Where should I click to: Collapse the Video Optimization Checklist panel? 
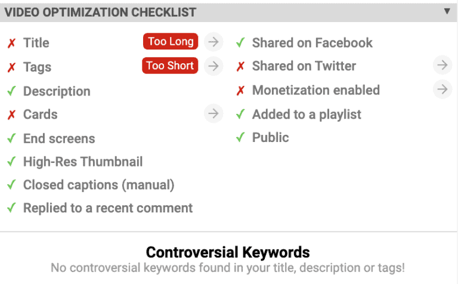[447, 11]
